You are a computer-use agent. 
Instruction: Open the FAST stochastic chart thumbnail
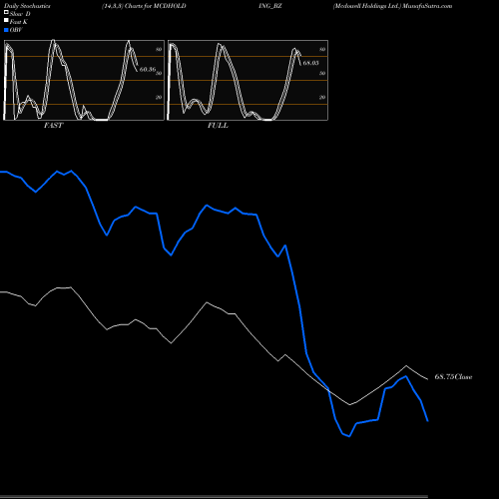coord(84,80)
